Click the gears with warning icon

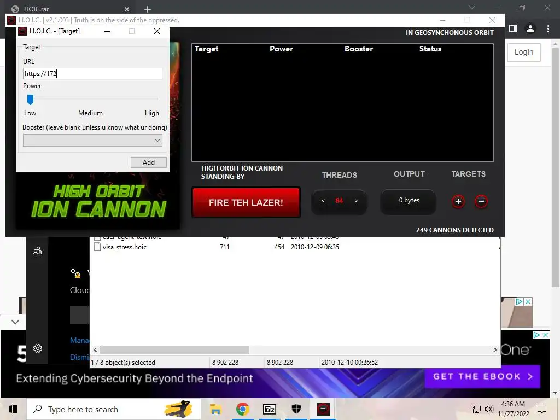coord(75,273)
